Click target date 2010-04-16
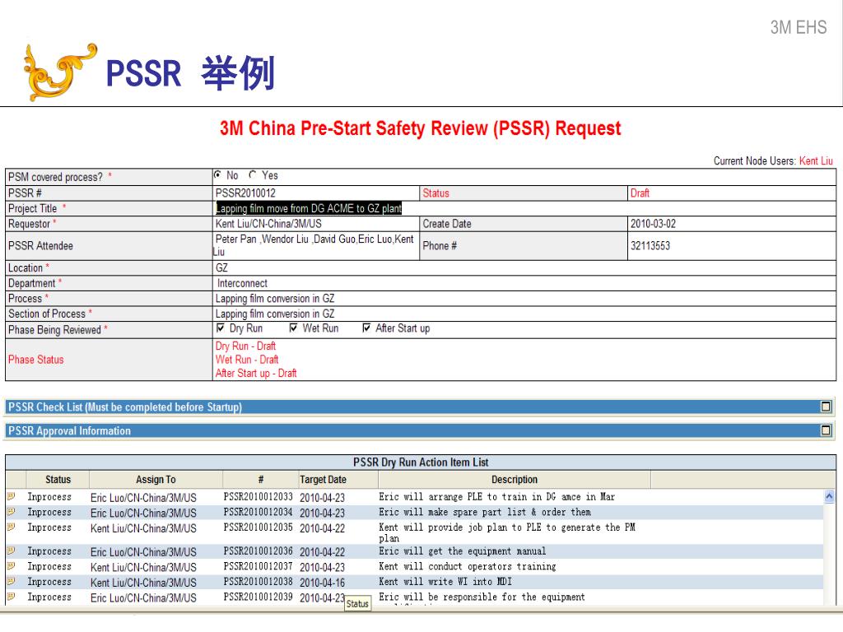This screenshot has height=632, width=843. click(x=322, y=583)
